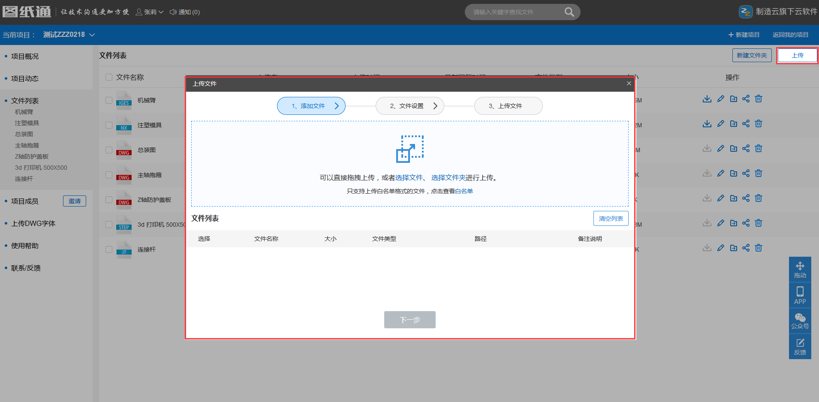
Task: Share the 机械臂 file
Action: pos(746,99)
